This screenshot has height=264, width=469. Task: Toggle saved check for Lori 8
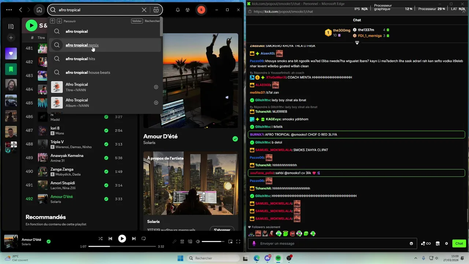(x=106, y=131)
